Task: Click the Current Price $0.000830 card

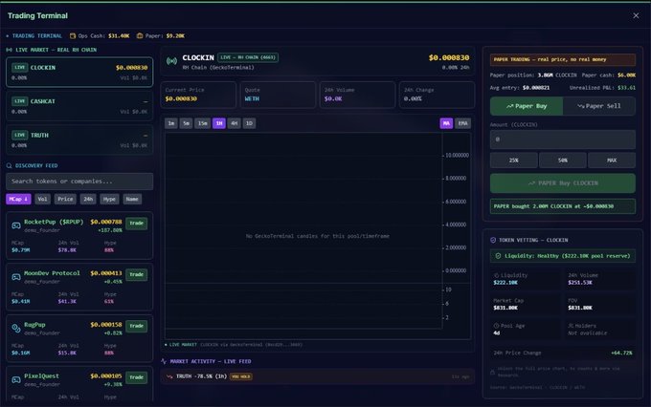Action: (x=198, y=95)
